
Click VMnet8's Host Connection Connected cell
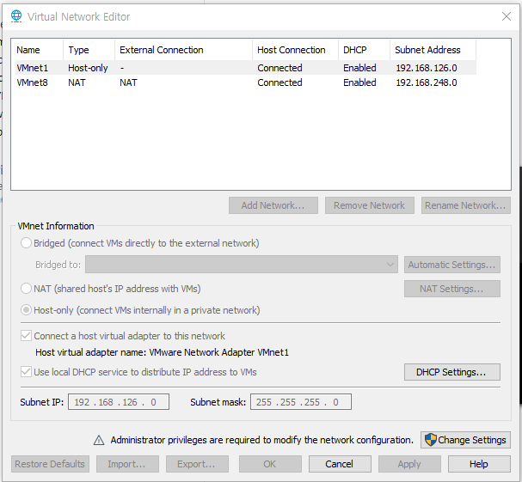point(279,82)
